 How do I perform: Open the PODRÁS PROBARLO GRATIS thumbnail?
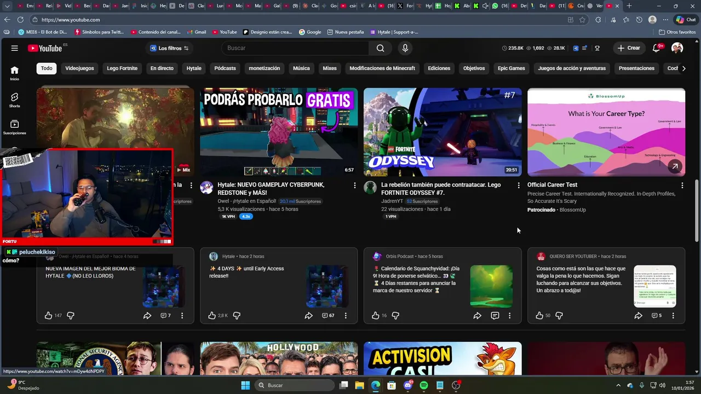click(x=279, y=132)
